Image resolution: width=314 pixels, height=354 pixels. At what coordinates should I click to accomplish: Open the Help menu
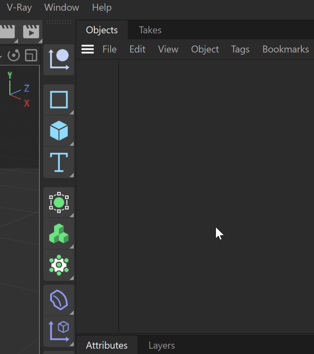pos(102,8)
